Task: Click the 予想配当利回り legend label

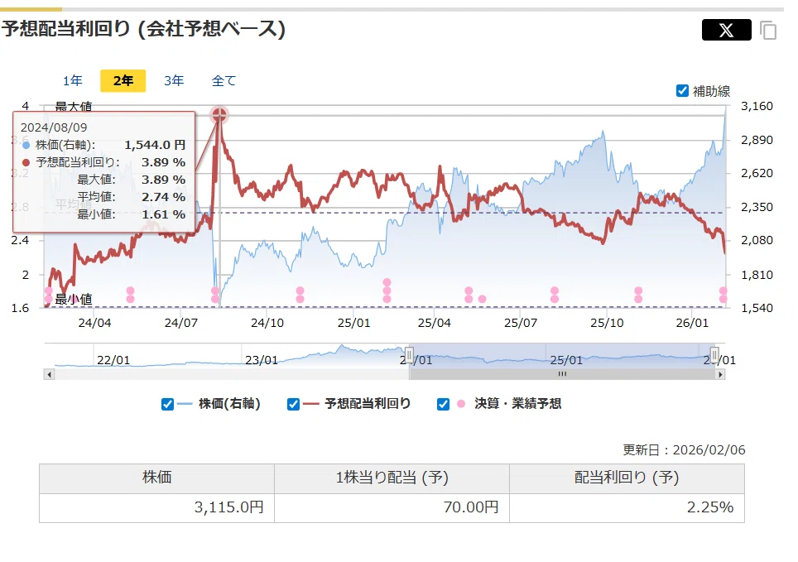Action: click(368, 404)
